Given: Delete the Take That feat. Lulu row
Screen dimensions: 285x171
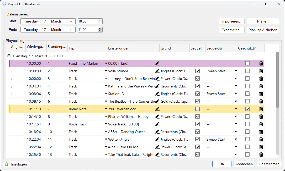Looking at the screenshot, I should (261, 155).
